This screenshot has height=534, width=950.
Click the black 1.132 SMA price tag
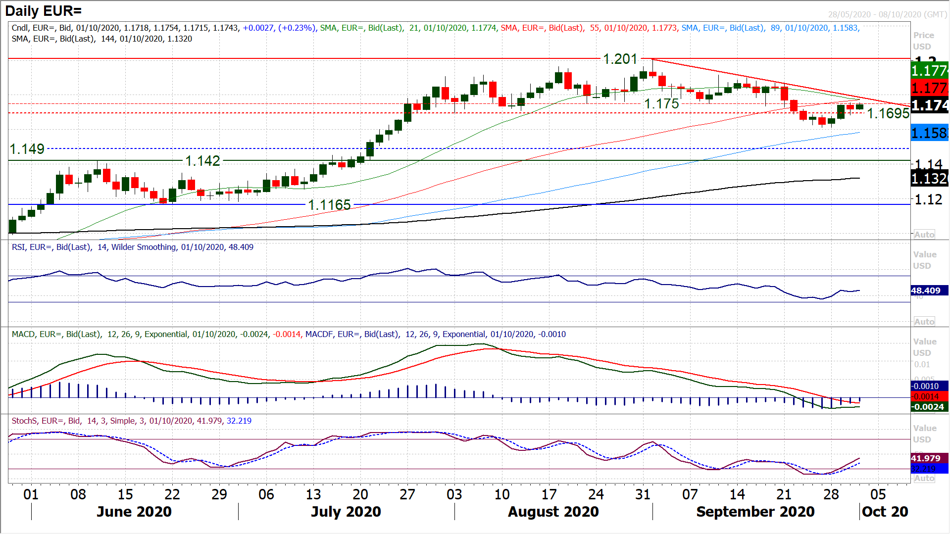929,179
